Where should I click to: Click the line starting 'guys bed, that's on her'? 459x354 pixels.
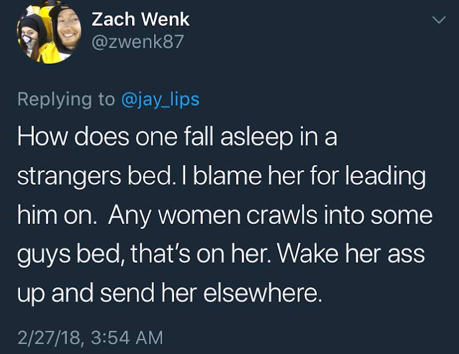click(220, 254)
